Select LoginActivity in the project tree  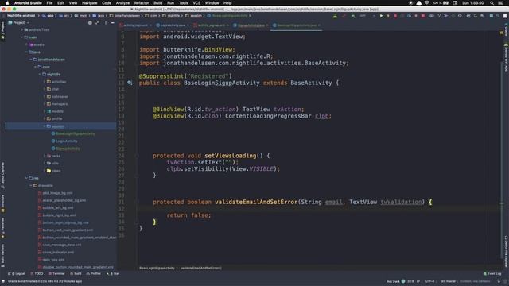(x=66, y=141)
